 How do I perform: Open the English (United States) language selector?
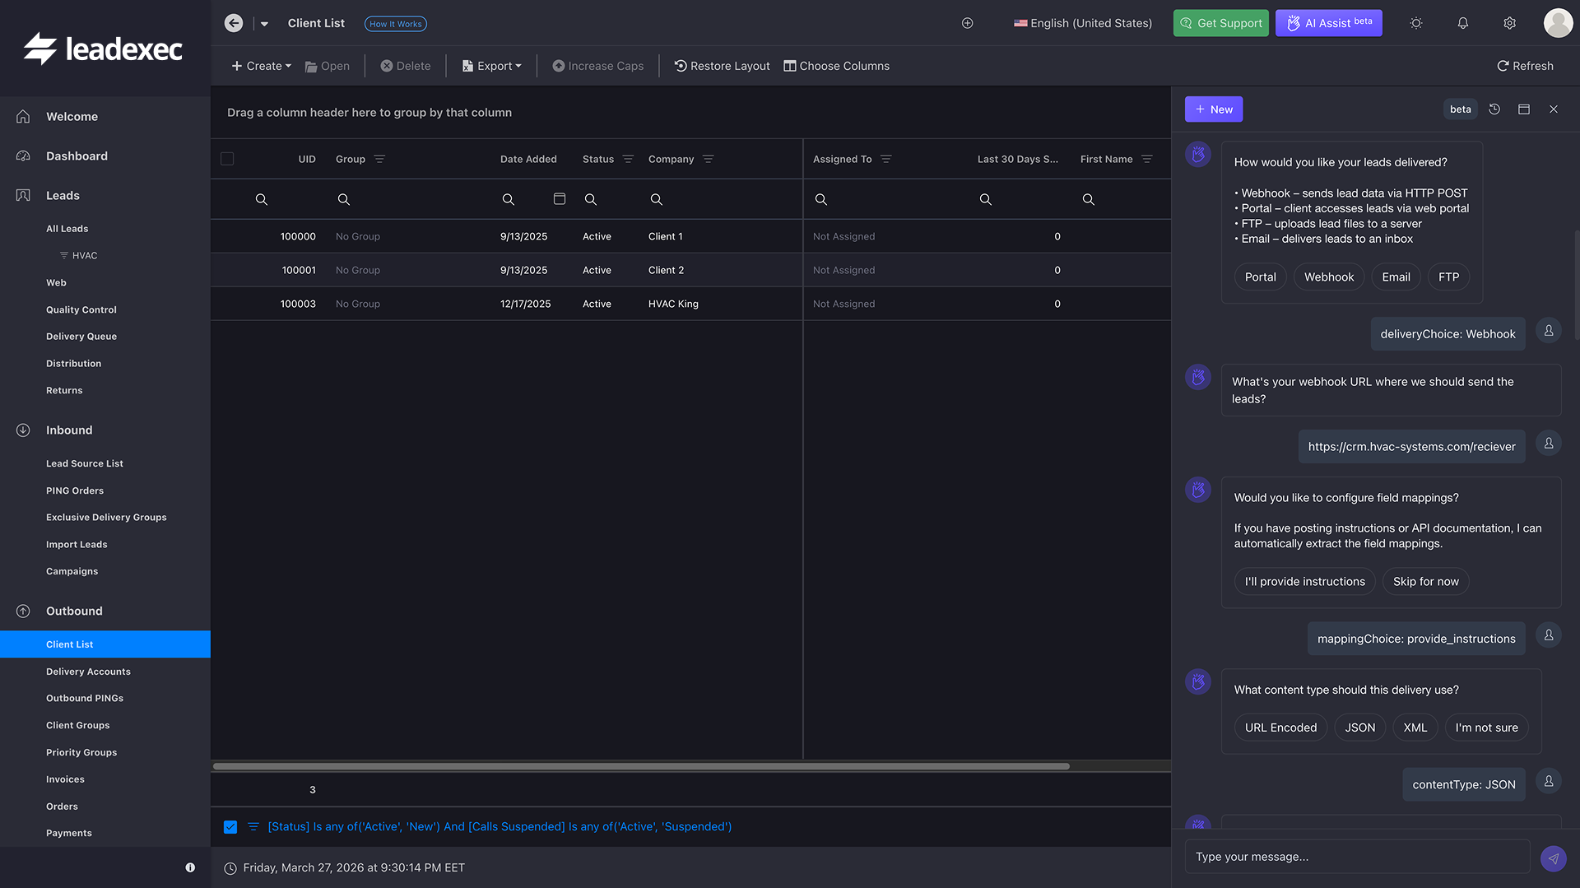1083,23
